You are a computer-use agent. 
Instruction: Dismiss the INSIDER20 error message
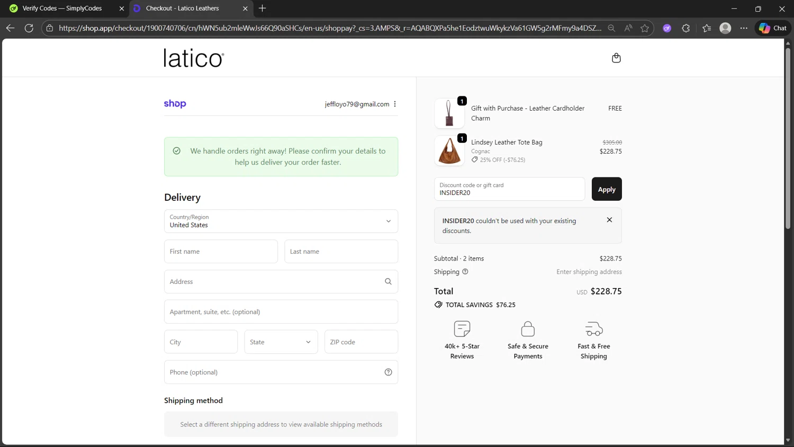609,220
